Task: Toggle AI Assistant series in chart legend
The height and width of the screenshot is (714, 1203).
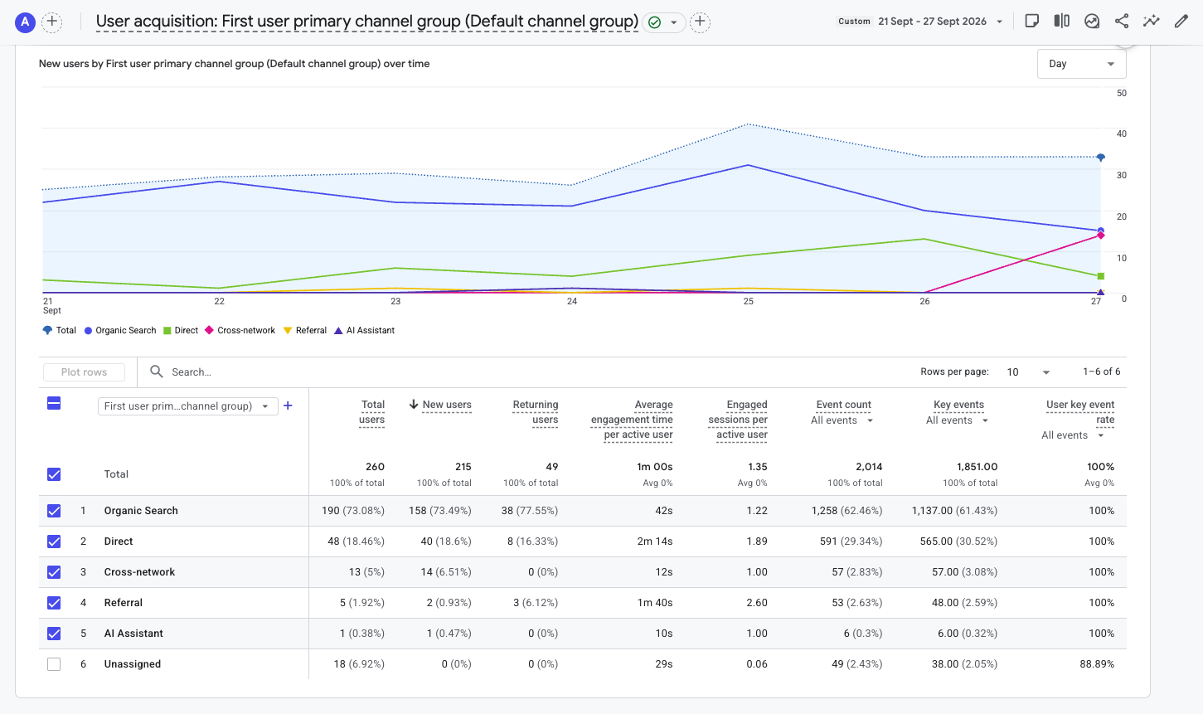Action: tap(365, 330)
